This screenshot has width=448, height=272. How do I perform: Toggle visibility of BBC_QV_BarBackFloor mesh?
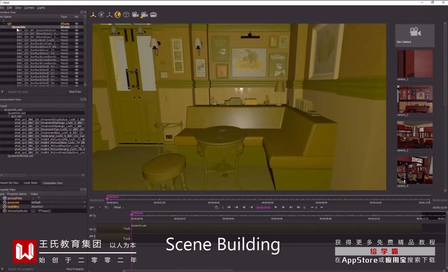77,53
